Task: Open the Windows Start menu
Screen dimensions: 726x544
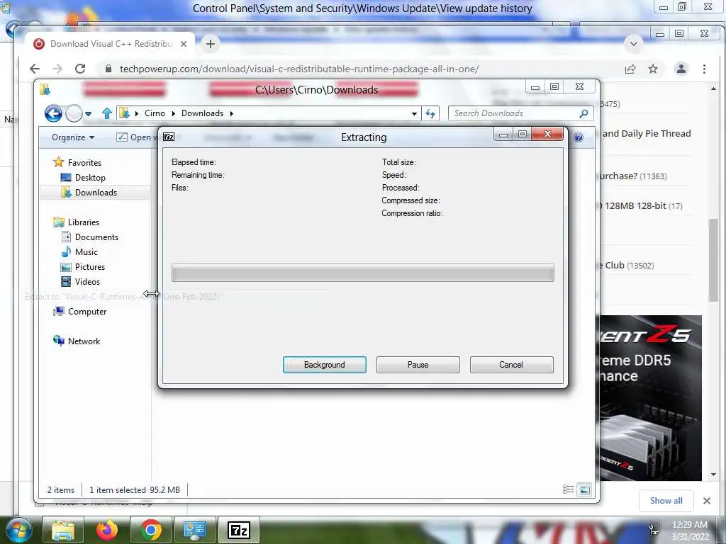Action: coord(18,530)
